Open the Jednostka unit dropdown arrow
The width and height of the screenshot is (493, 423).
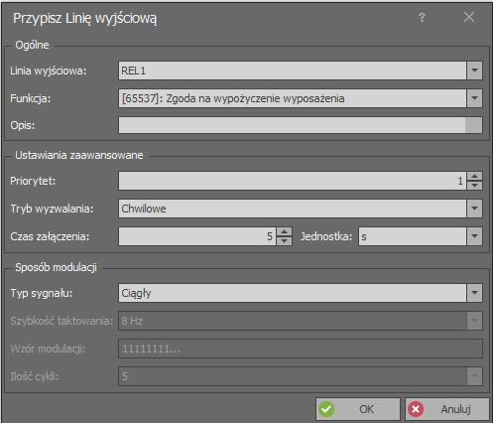pyautogui.click(x=474, y=236)
